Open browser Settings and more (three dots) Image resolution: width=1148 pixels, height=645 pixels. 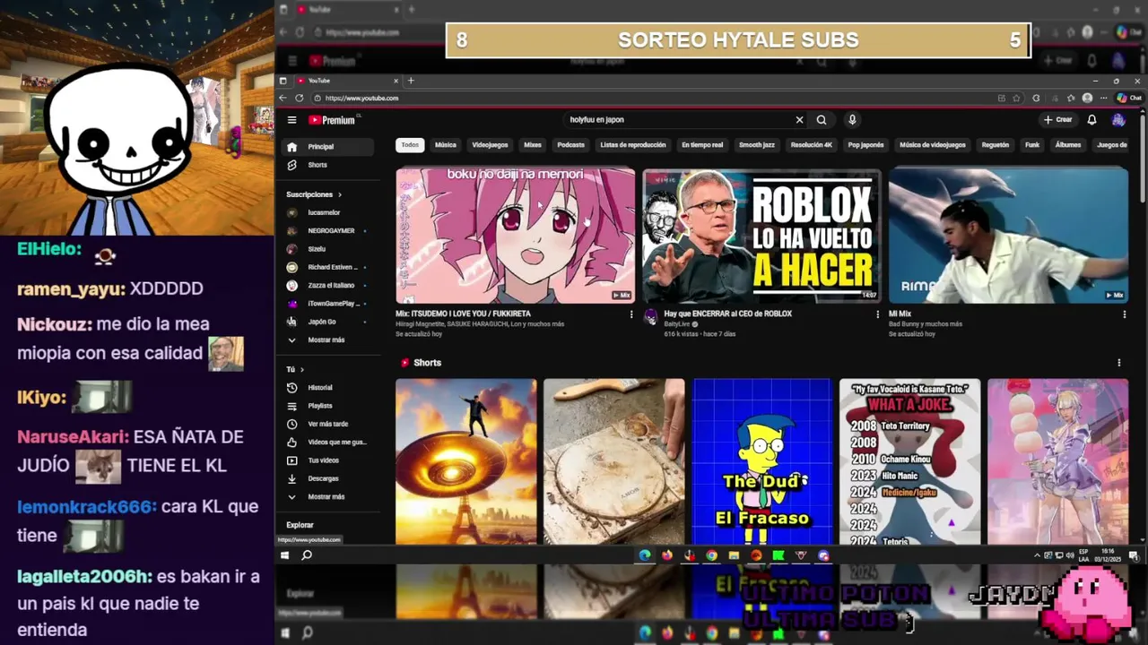pyautogui.click(x=1104, y=98)
